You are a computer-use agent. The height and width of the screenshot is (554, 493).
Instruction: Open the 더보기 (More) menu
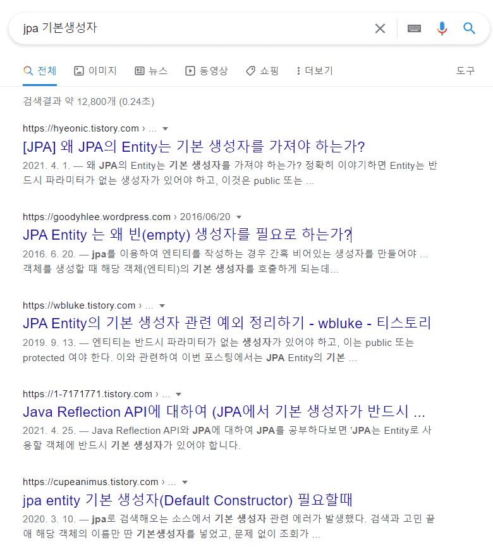point(315,71)
